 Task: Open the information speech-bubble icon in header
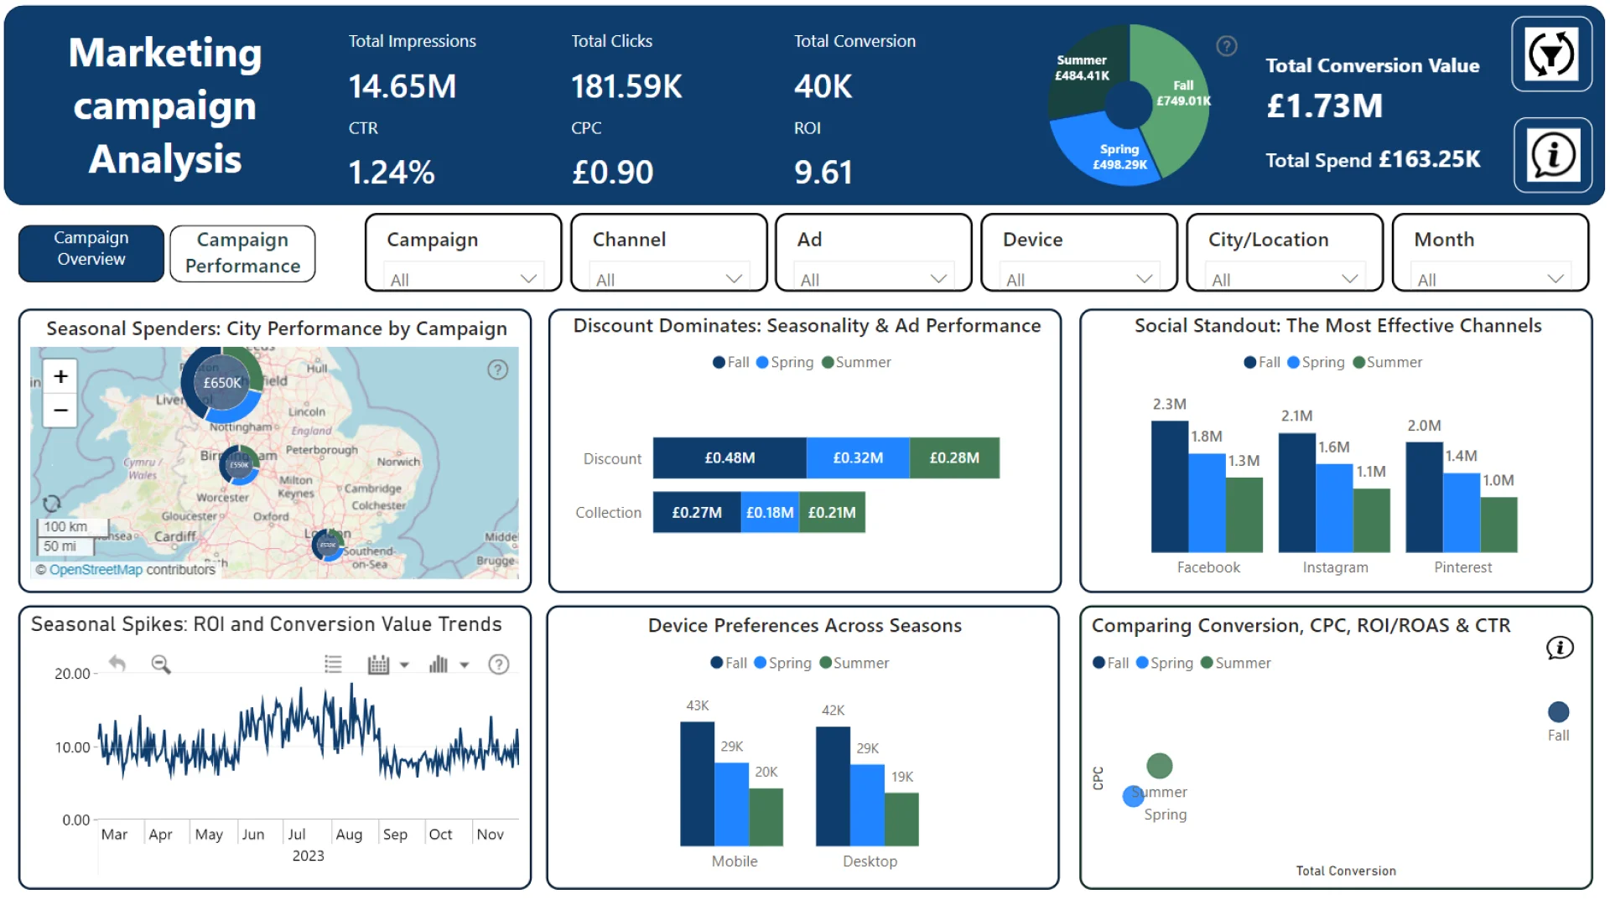1552,155
